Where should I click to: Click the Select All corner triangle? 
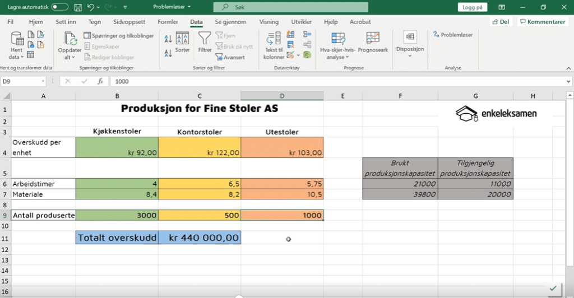pos(7,96)
